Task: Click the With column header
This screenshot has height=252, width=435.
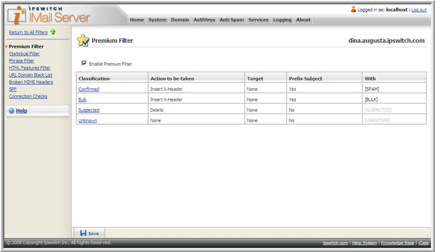Action: click(x=370, y=78)
